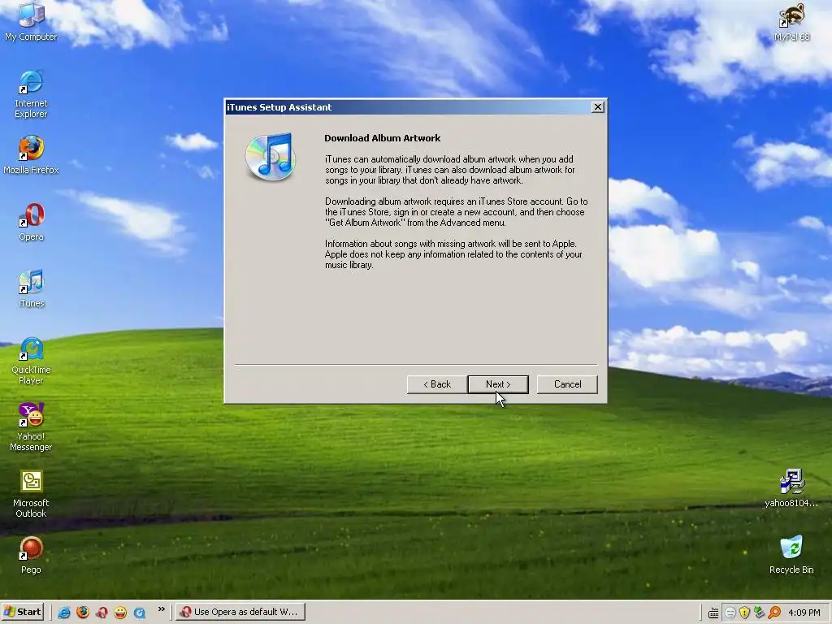The image size is (832, 624).
Task: Click the orange magnifier tray icon
Action: click(774, 613)
